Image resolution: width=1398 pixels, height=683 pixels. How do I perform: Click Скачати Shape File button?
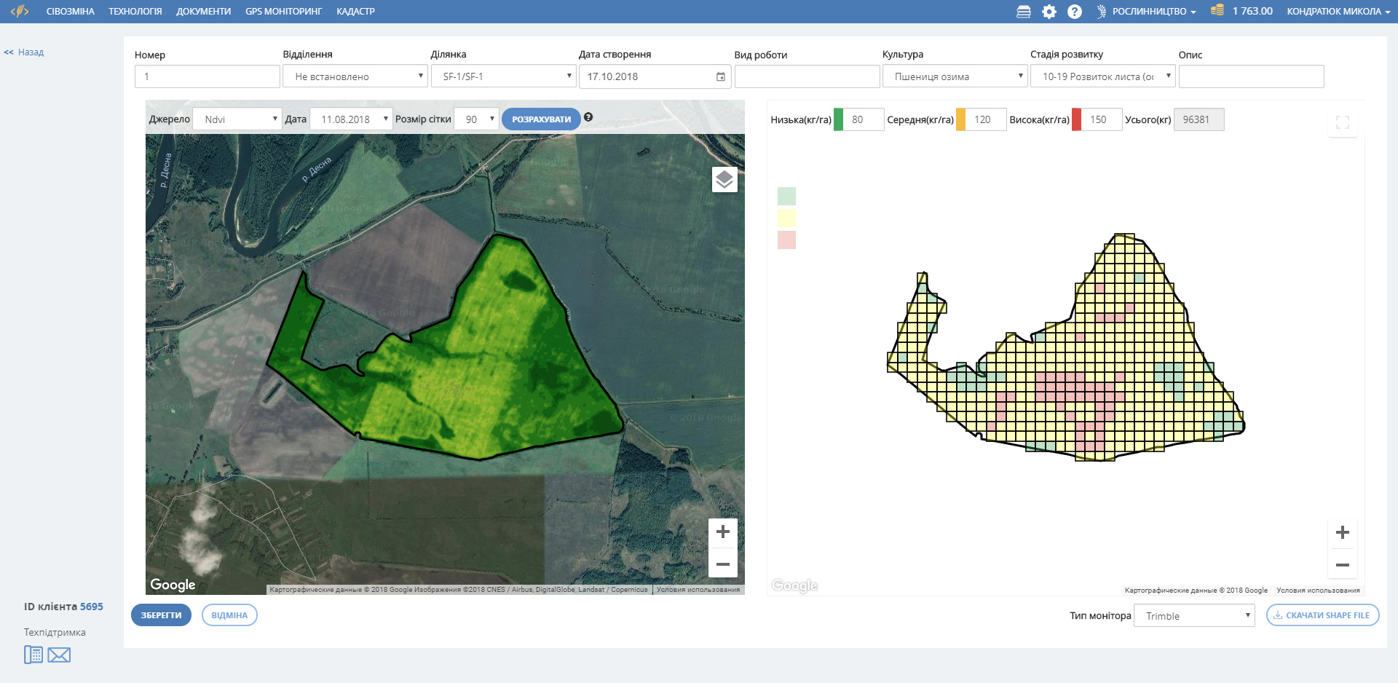[1322, 615]
